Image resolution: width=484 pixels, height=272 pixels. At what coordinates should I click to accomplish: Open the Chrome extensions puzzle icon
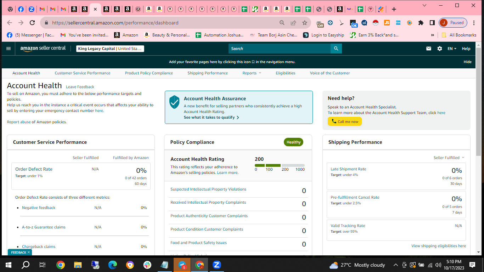(x=421, y=23)
